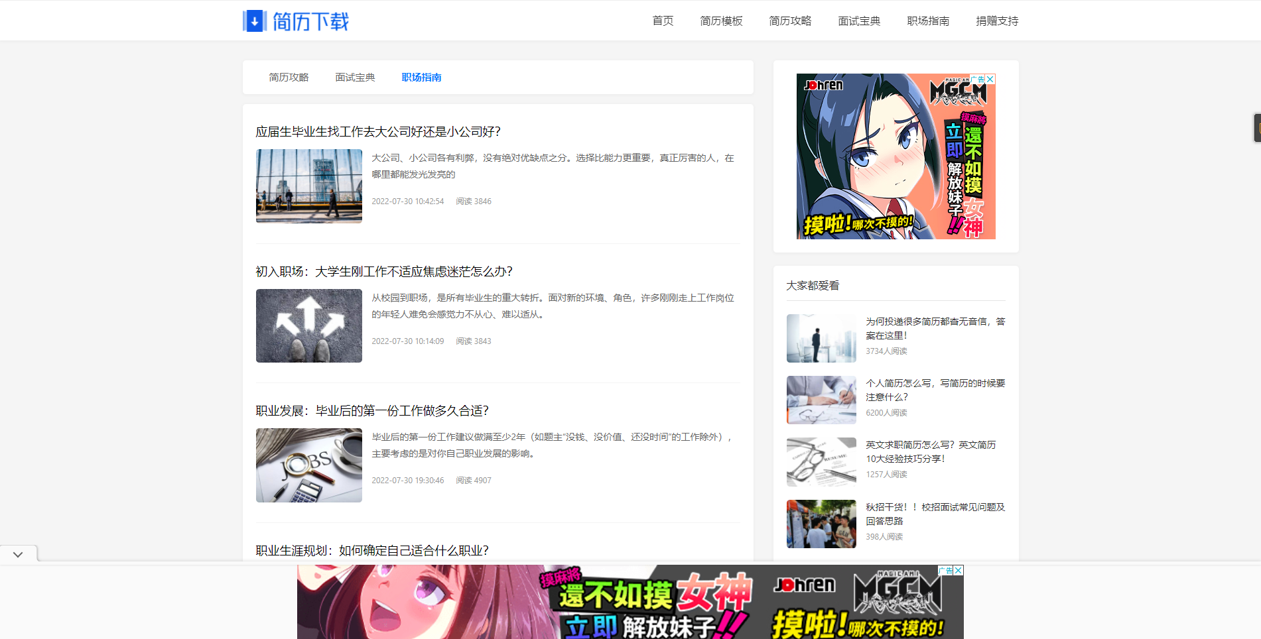Click the JOBS coffee-cup article thumbnail
Viewport: 1261px width, 639px height.
pos(308,465)
